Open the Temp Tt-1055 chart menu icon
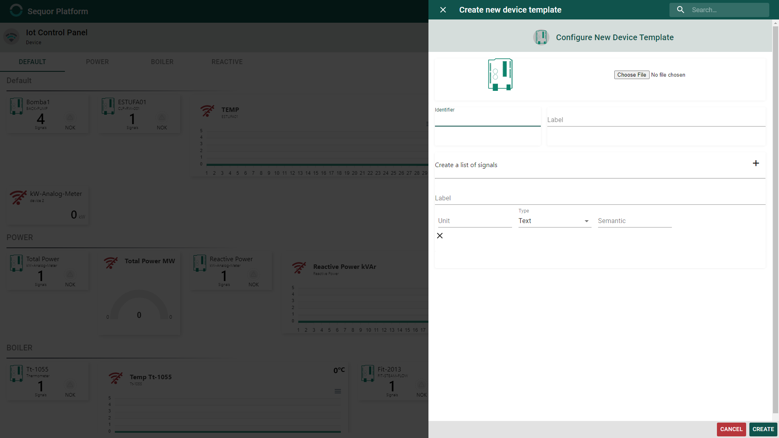The image size is (779, 438). pos(338,391)
